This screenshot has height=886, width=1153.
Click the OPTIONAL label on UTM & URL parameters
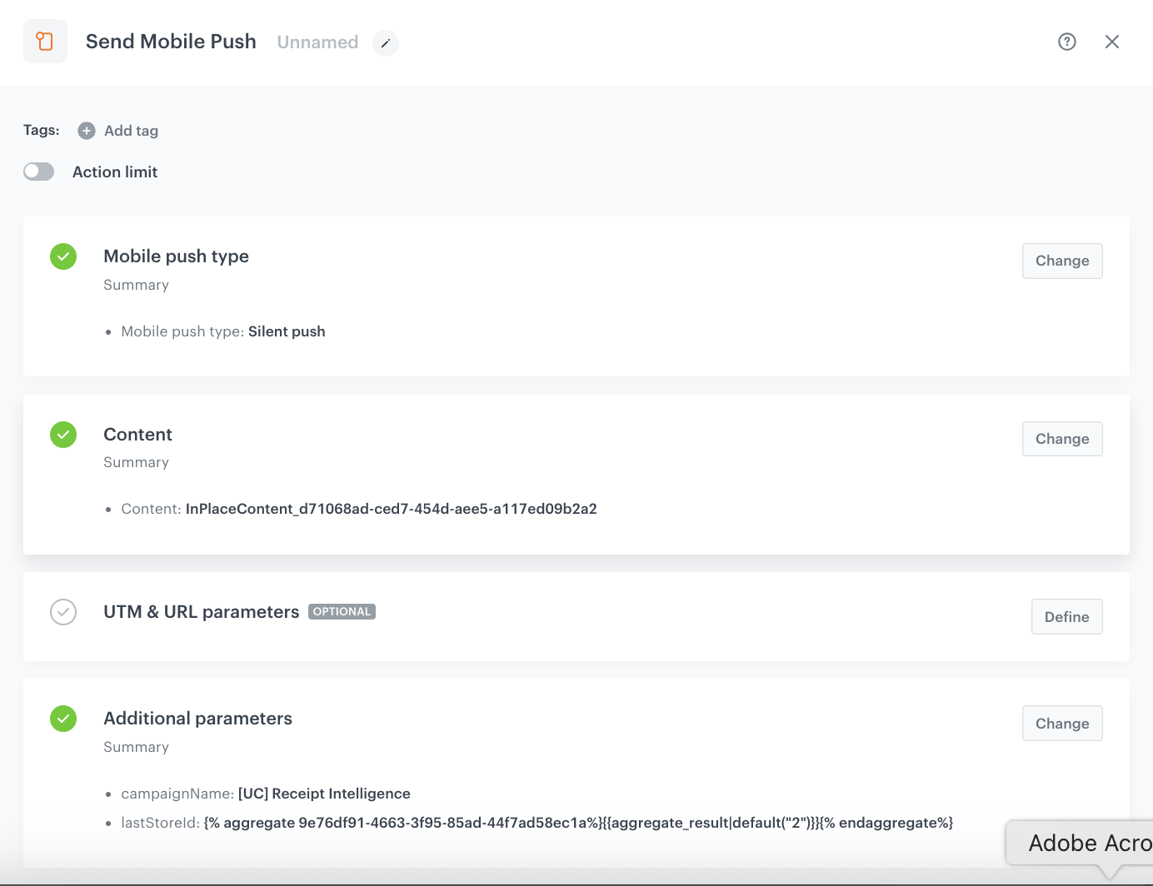tap(342, 611)
